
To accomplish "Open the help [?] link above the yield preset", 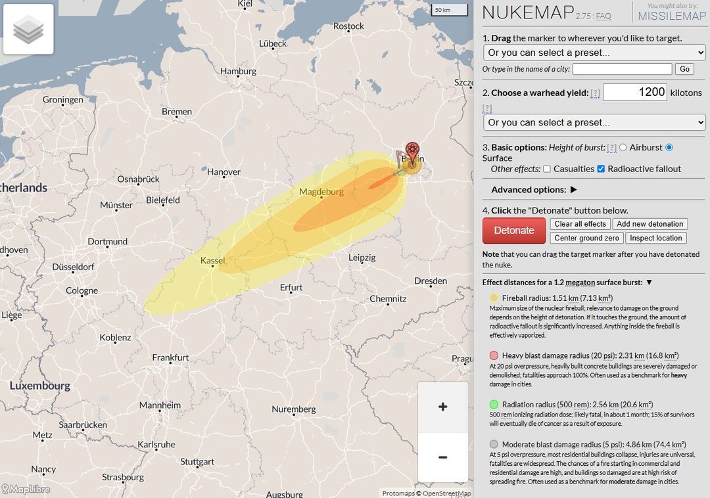I will 486,108.
